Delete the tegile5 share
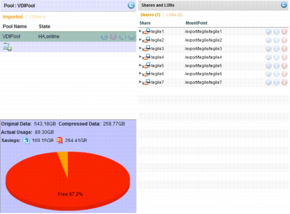 [x=284, y=66]
